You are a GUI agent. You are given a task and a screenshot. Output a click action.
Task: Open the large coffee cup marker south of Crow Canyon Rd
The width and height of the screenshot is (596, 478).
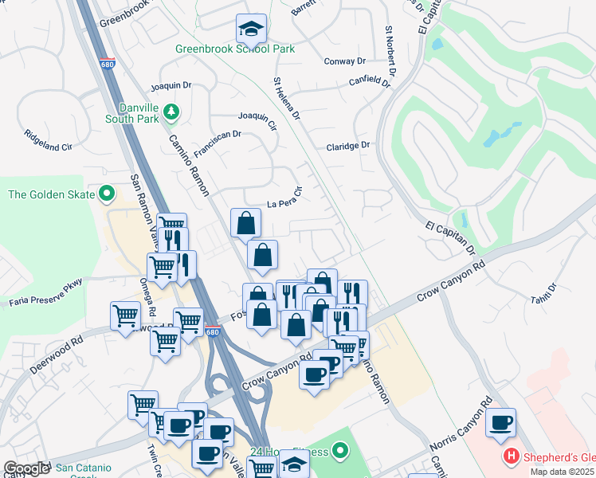314,376
